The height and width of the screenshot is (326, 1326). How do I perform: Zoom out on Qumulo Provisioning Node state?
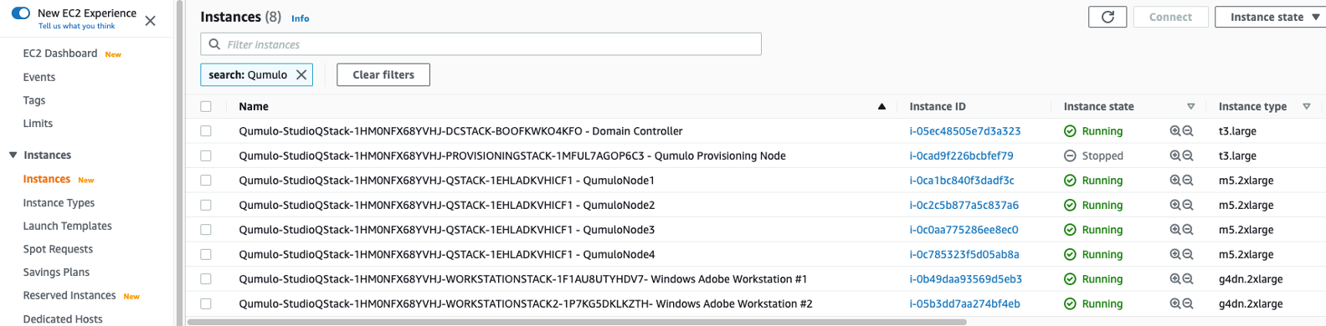(x=1188, y=155)
